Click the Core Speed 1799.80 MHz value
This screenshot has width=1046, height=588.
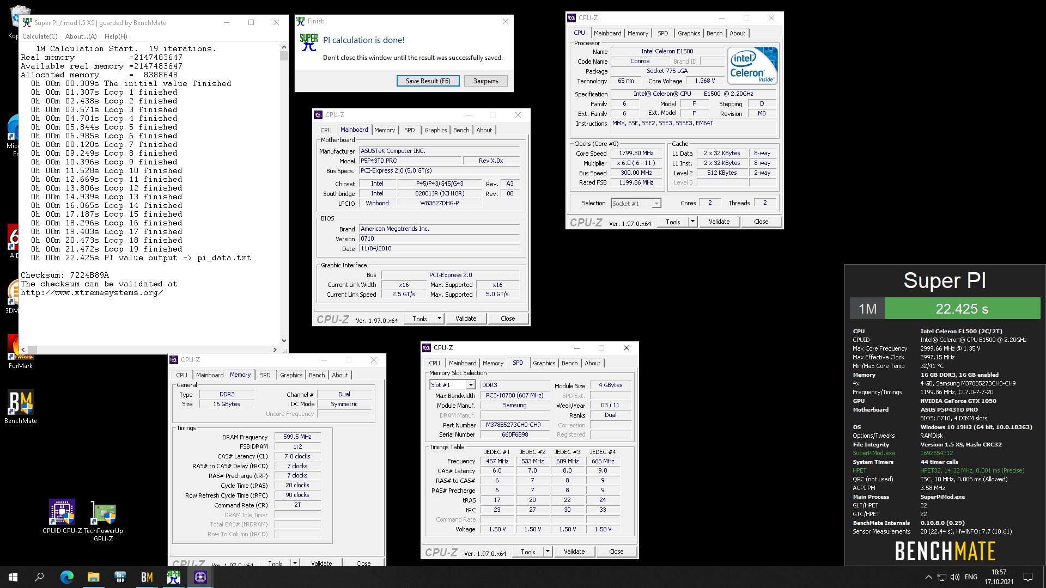tap(636, 154)
